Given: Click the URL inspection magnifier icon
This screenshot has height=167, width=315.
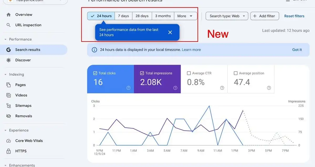Looking at the screenshot, I should (x=8, y=25).
